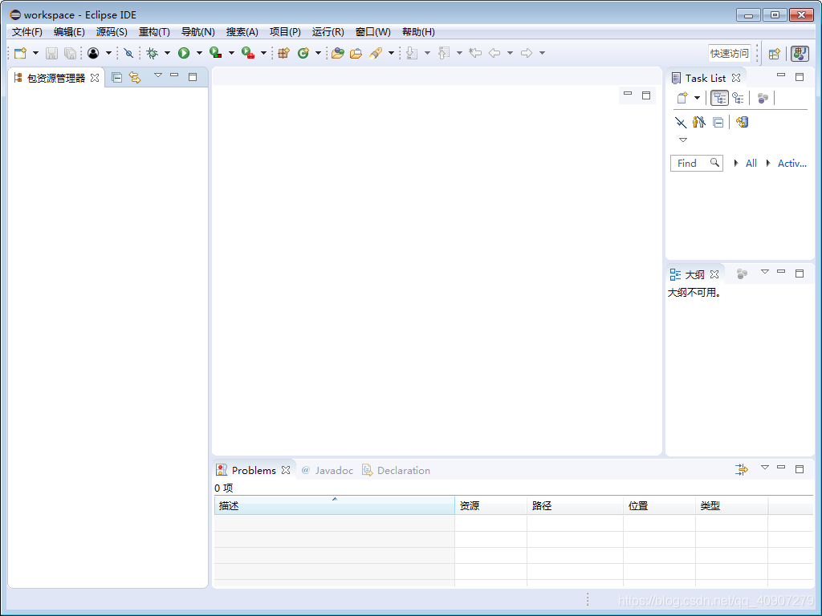The width and height of the screenshot is (822, 616).
Task: Click the Problems filter configure icon
Action: pos(741,470)
